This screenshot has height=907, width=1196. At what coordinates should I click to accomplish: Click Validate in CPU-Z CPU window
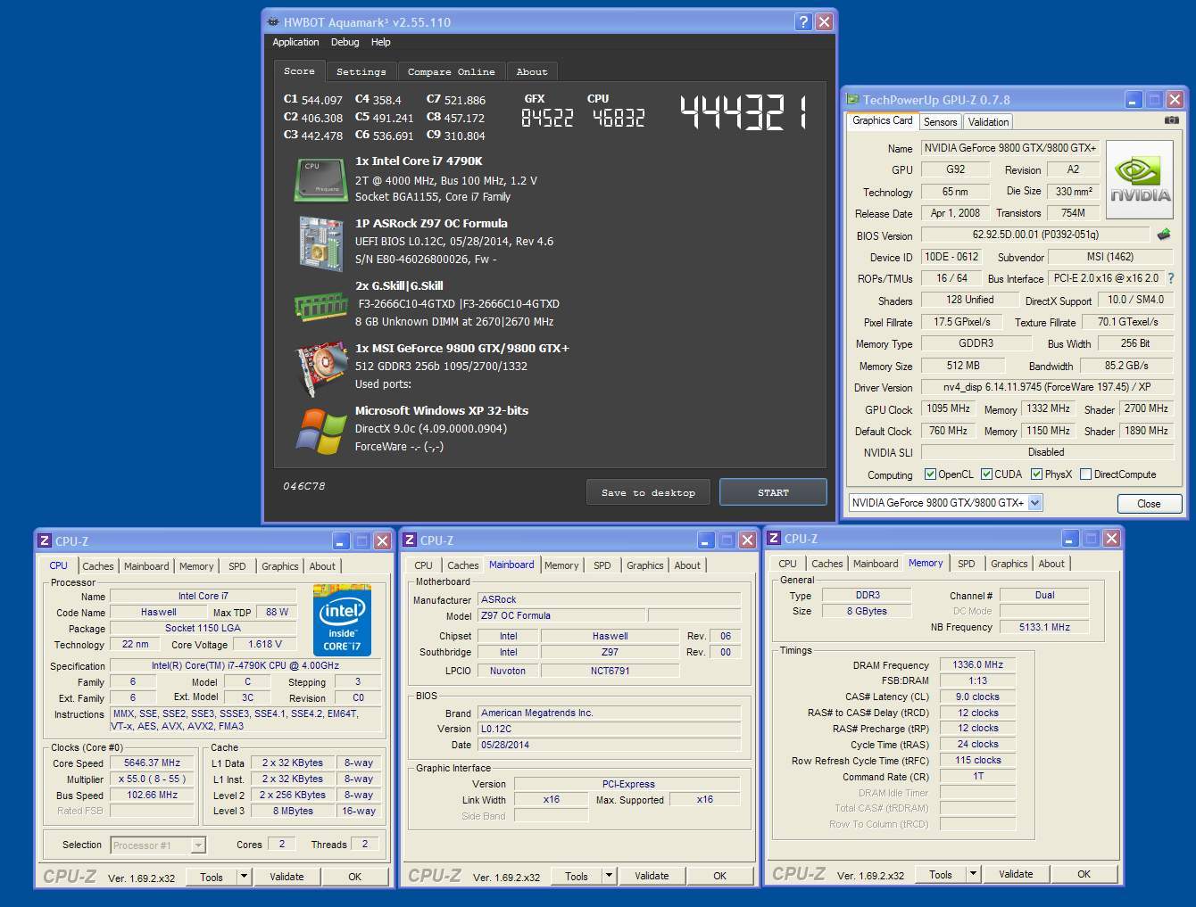coord(287,877)
